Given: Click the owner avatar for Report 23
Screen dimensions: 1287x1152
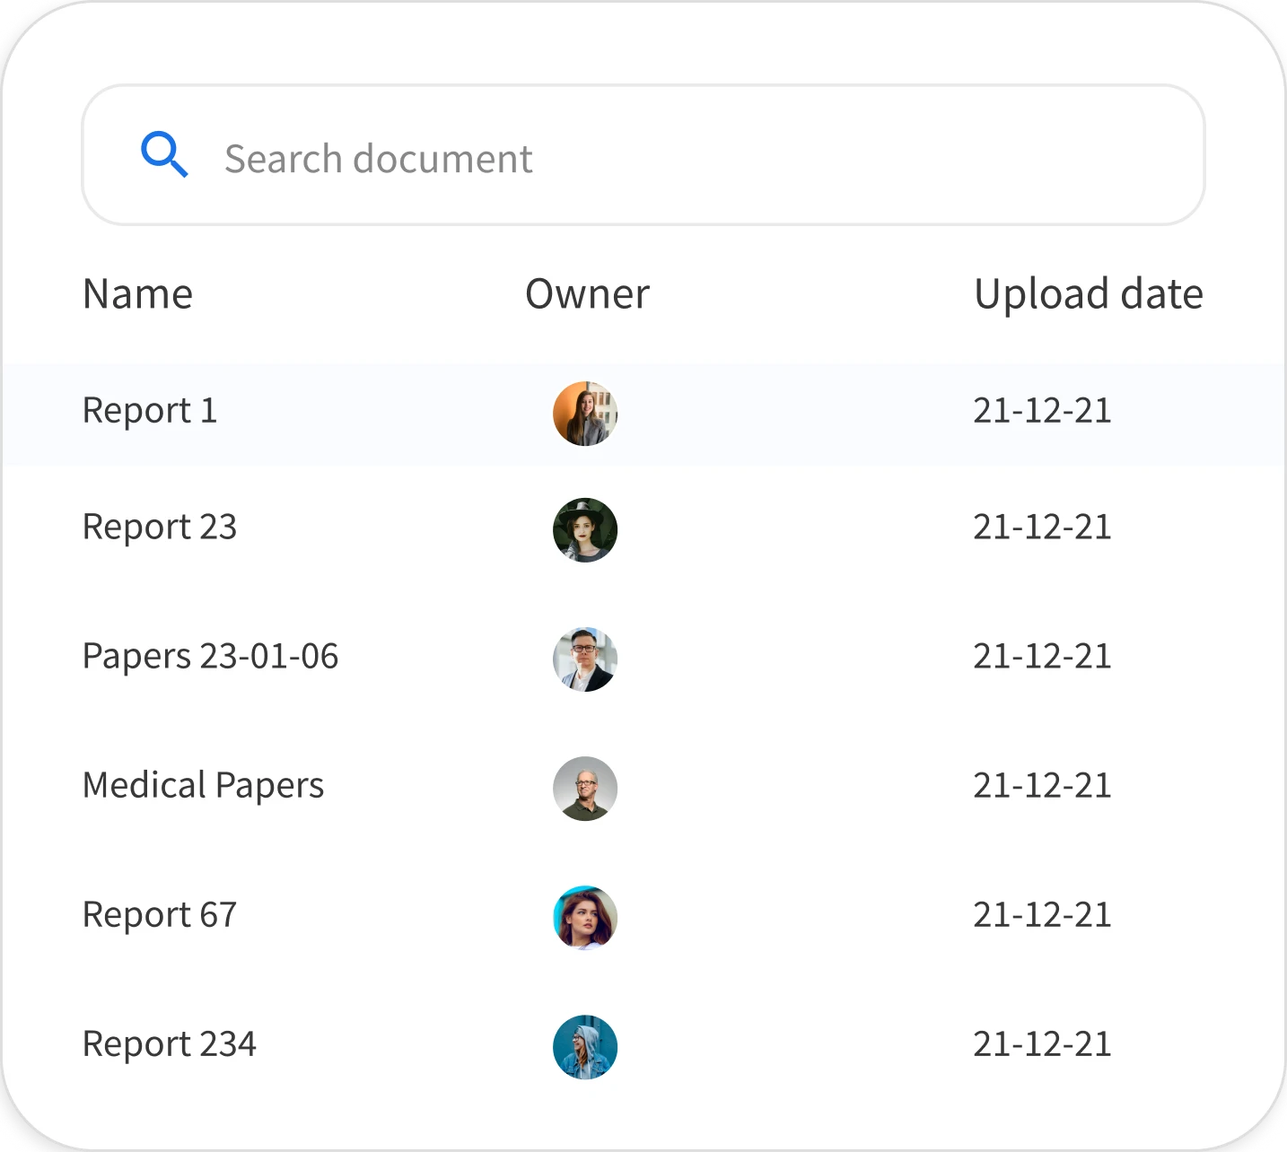Looking at the screenshot, I should [585, 529].
